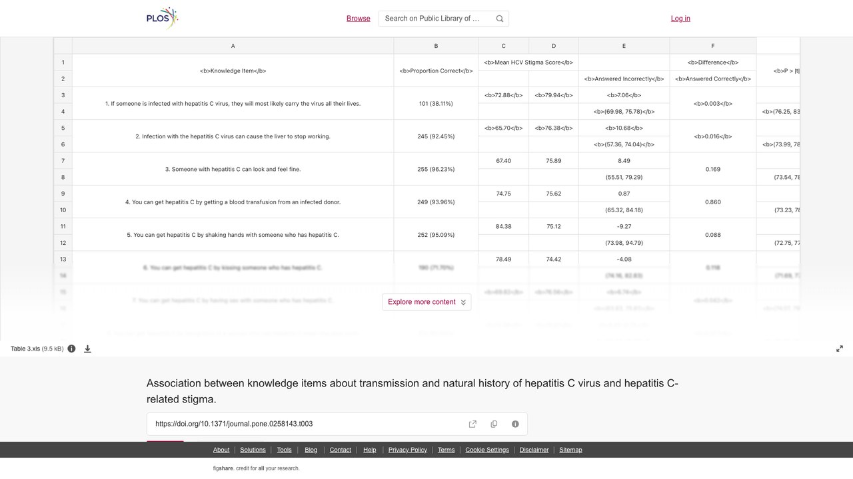Viewport: 853px width, 479px height.
Task: Open the Sitemap footer link
Action: tap(570, 450)
